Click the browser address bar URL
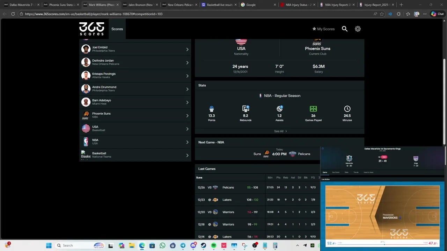Viewport: 447px width, 251px height. coord(94,14)
